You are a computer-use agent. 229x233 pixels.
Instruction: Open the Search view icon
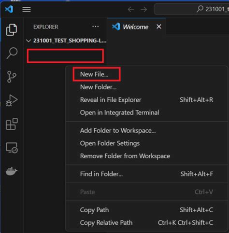12,53
